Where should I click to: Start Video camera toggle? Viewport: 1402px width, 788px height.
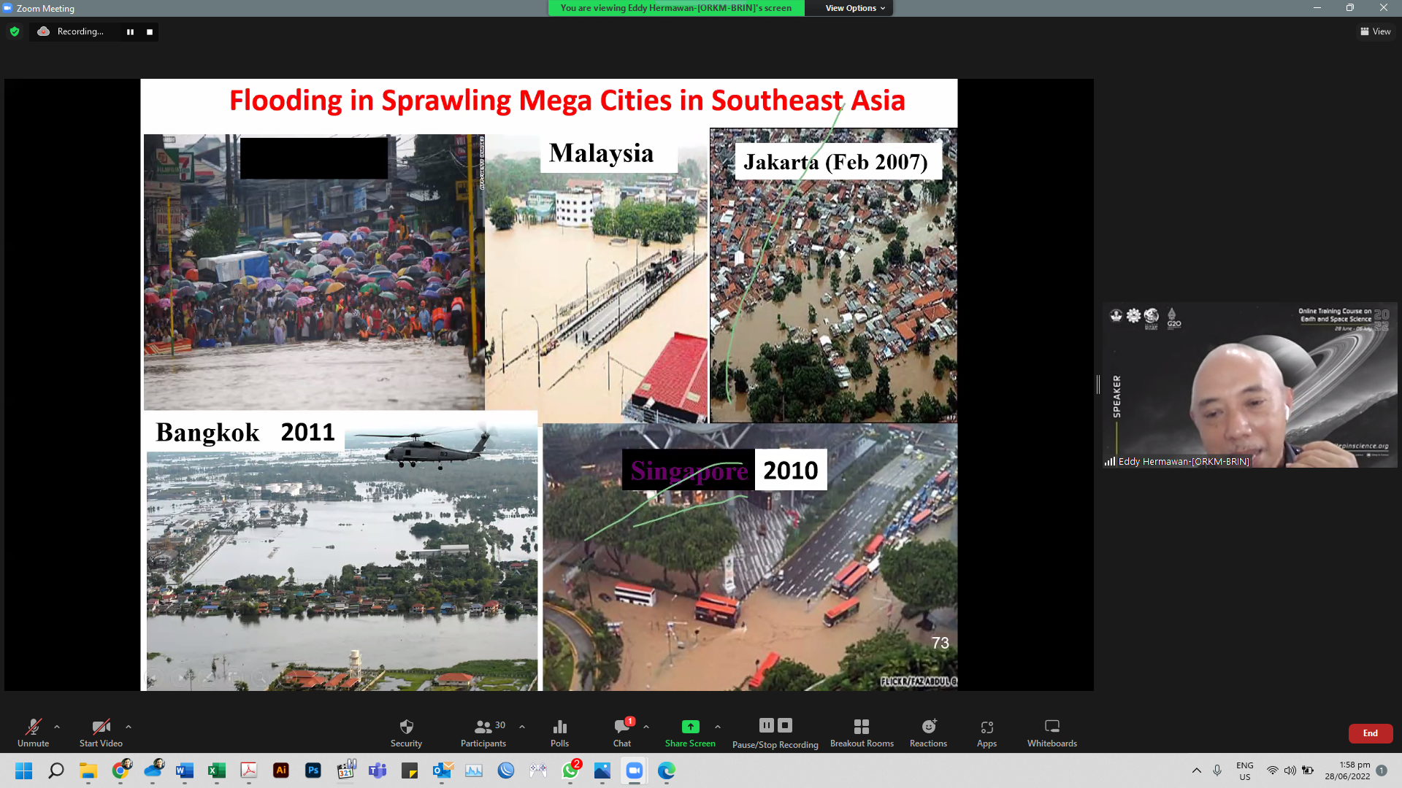(101, 727)
